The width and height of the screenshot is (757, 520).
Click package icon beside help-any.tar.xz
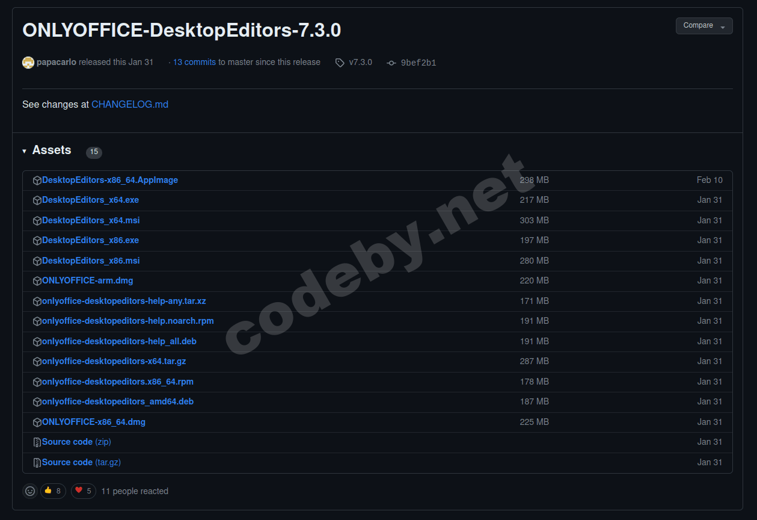click(x=37, y=302)
